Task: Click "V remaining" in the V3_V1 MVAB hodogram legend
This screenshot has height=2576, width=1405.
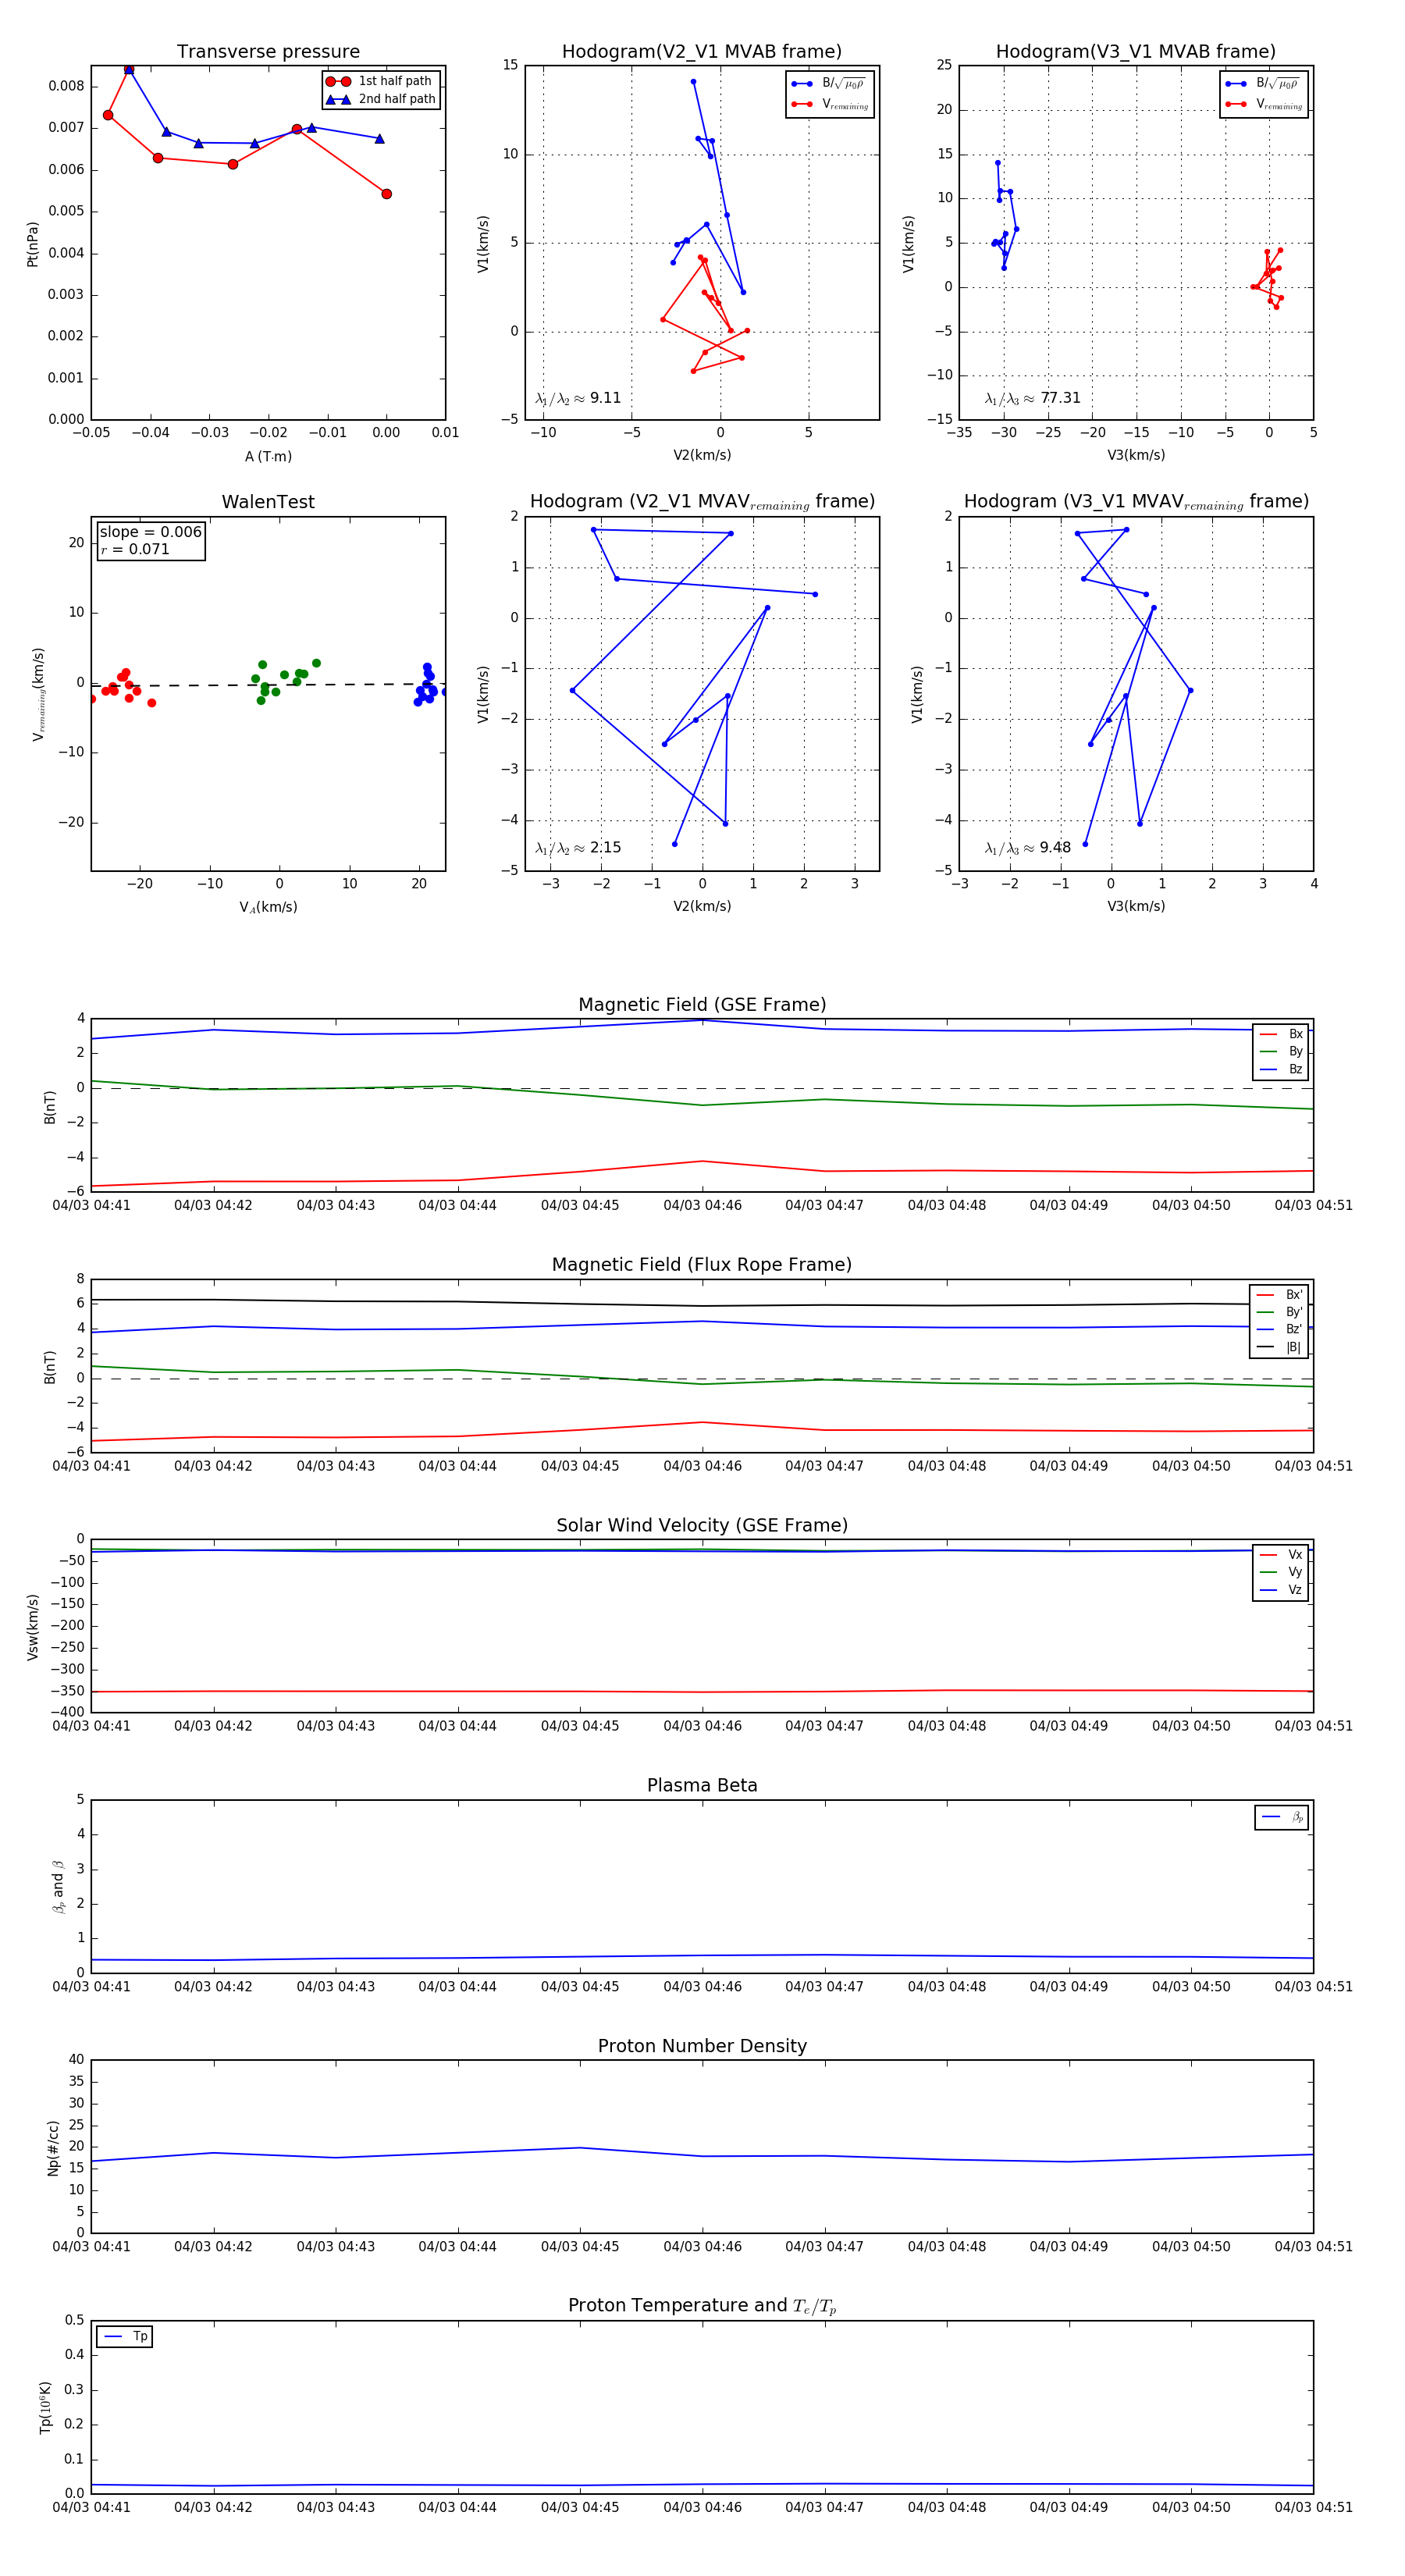Action: pos(1264,104)
